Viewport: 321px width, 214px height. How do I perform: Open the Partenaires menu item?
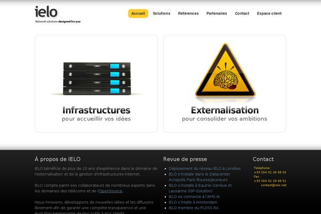217,13
